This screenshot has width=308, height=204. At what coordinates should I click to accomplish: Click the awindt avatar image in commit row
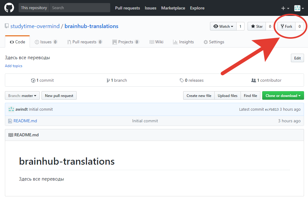(x=11, y=109)
